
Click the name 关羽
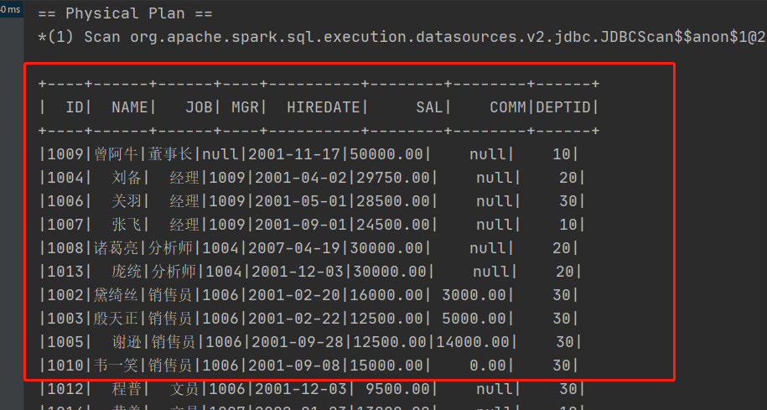(127, 201)
